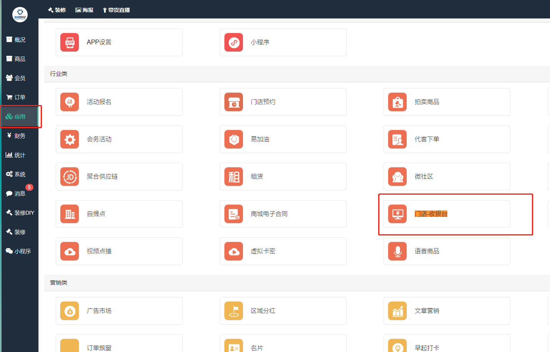Click the 聚合供应链 JD icon
The image size is (550, 352).
70,177
